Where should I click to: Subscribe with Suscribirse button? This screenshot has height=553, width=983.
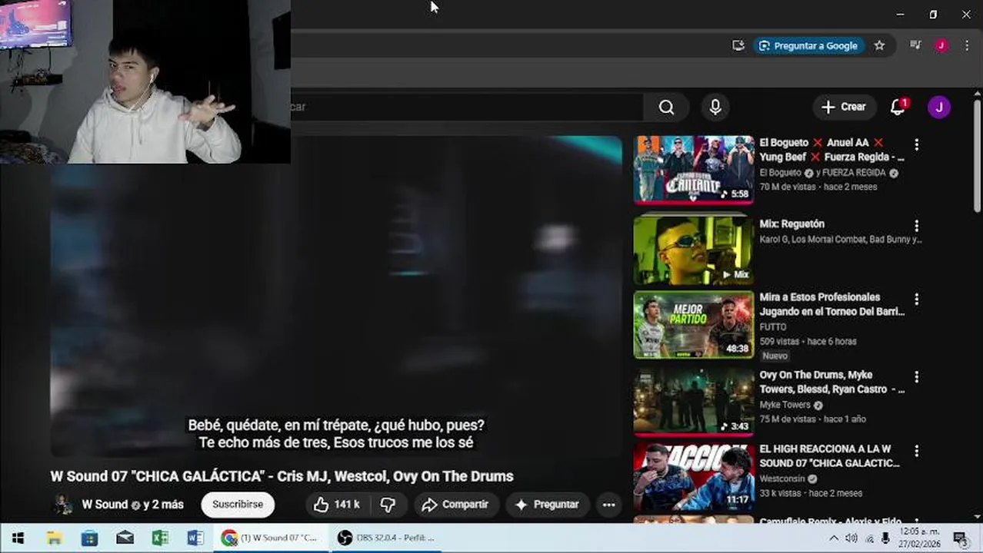click(238, 505)
